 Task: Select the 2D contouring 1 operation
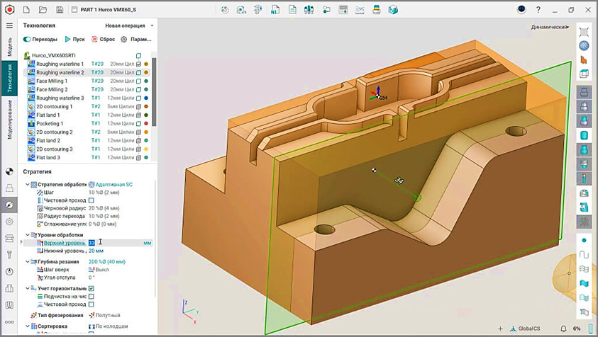coord(54,107)
